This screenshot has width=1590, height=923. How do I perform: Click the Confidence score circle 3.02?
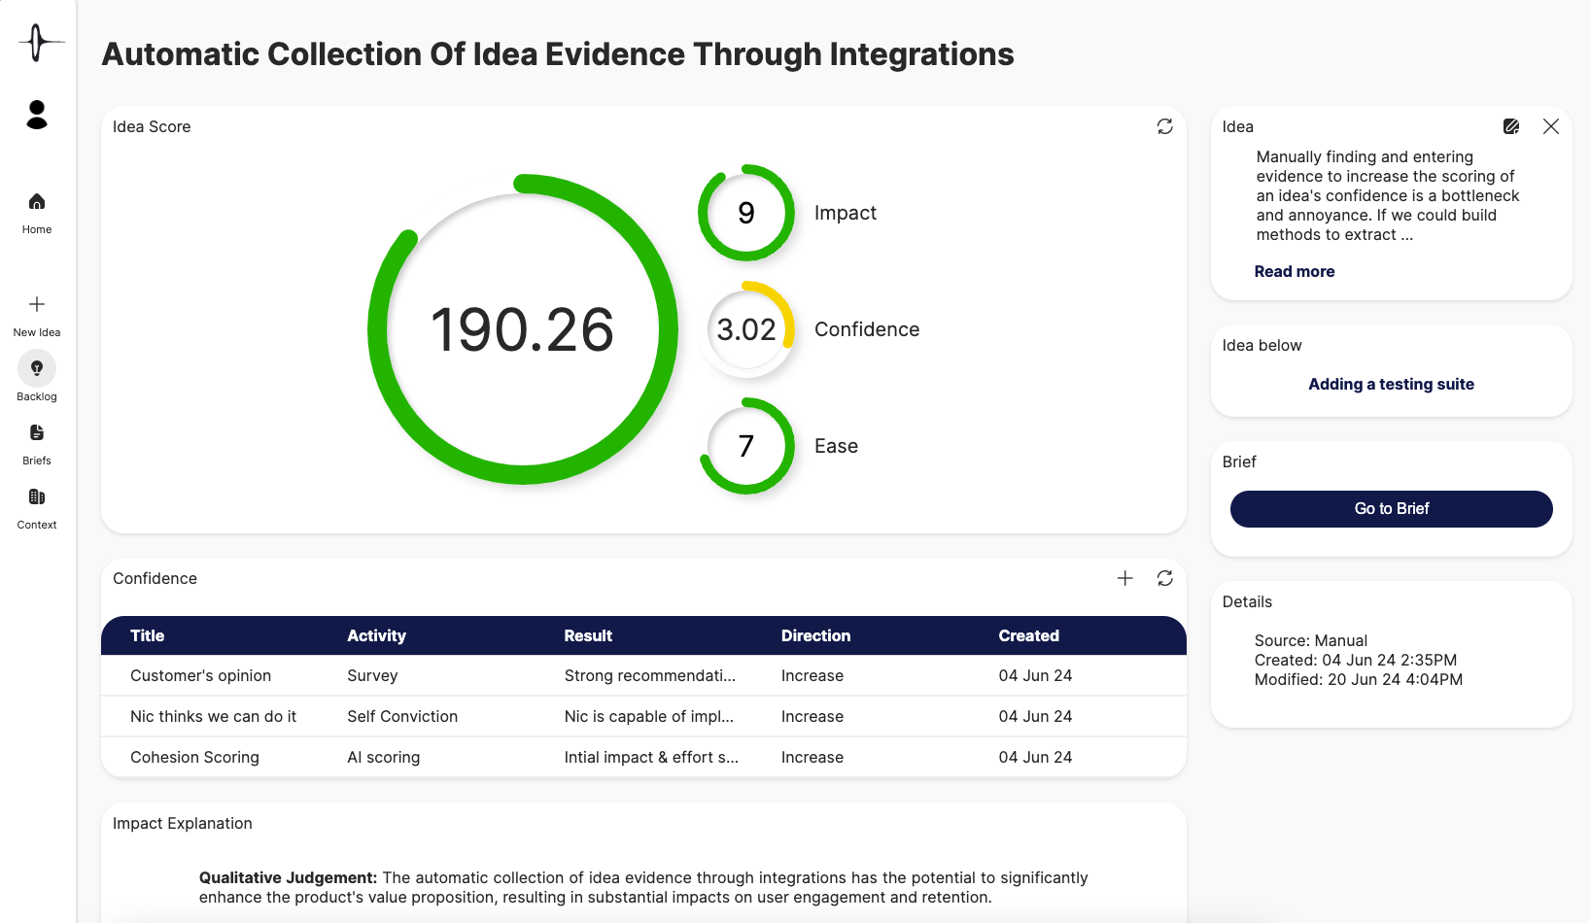coord(746,329)
